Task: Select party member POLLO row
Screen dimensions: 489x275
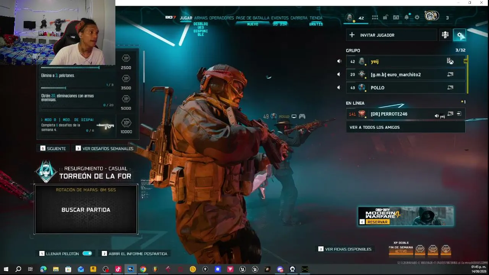Action: pyautogui.click(x=406, y=87)
